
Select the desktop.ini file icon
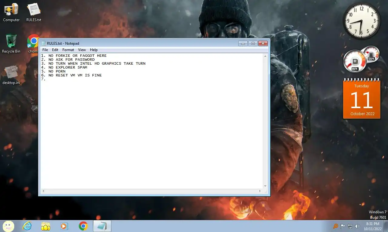(x=11, y=75)
